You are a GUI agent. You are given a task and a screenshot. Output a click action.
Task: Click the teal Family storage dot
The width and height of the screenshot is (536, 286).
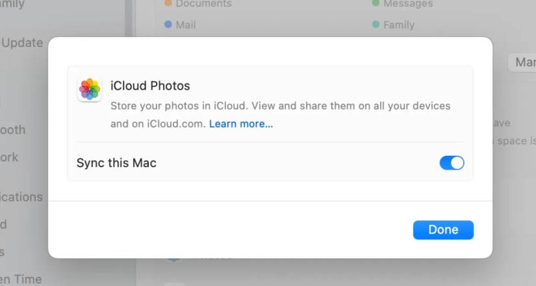pyautogui.click(x=376, y=25)
